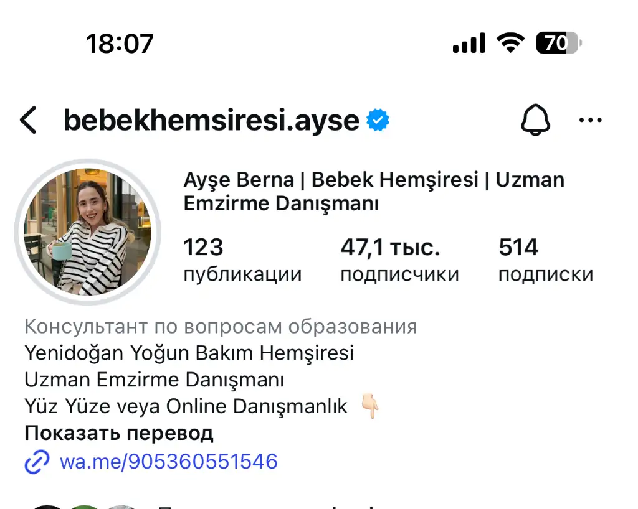Tap the back arrow icon
Image resolution: width=638 pixels, height=509 pixels.
(28, 120)
